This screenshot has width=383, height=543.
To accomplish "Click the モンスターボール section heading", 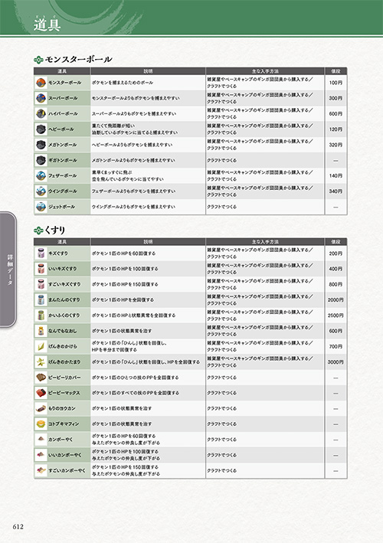I will pos(78,59).
